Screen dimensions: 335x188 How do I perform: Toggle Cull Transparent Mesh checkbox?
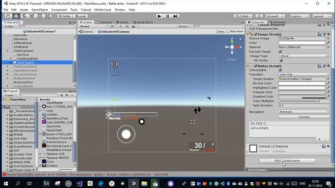tap(280, 29)
